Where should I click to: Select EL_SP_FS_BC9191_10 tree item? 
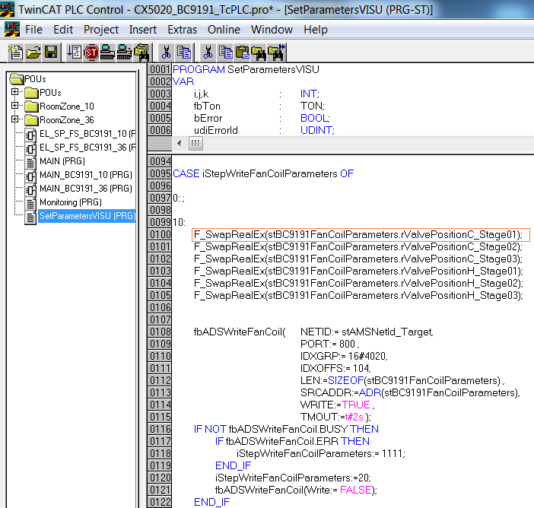point(87,134)
